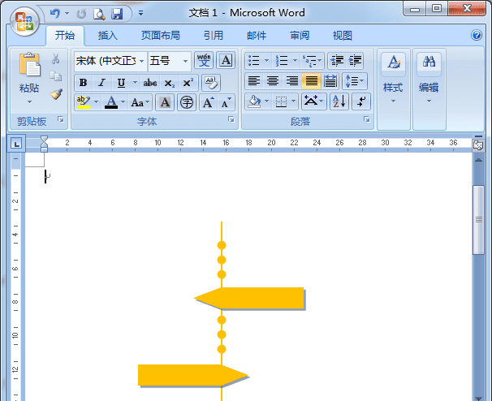Click the Grow Font icon
Viewport: 492px width, 401px height.
pos(209,102)
